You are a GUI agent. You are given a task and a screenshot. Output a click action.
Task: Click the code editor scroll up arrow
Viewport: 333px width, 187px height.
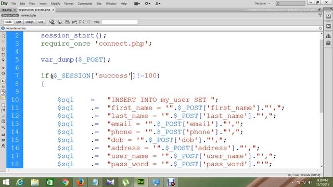[x=322, y=34]
